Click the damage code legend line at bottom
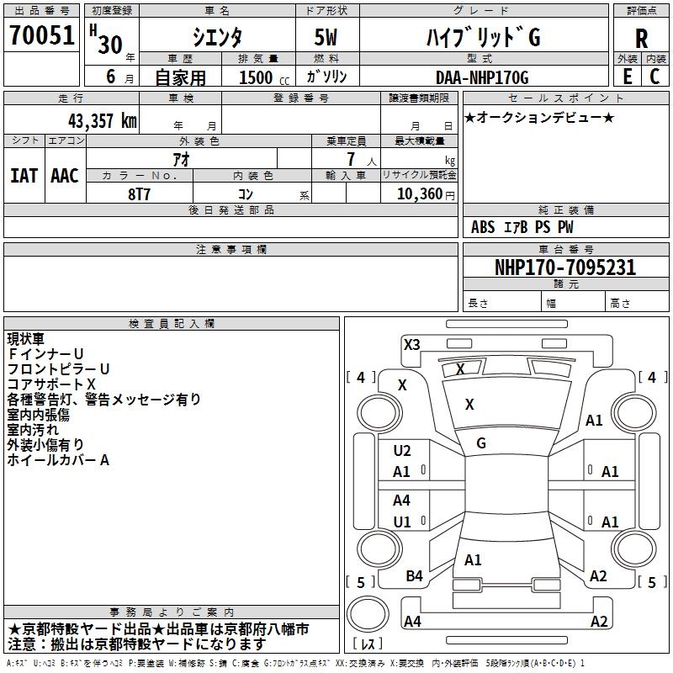 pyautogui.click(x=295, y=663)
